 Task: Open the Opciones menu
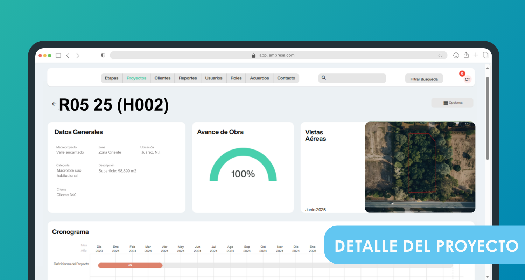tap(452, 103)
